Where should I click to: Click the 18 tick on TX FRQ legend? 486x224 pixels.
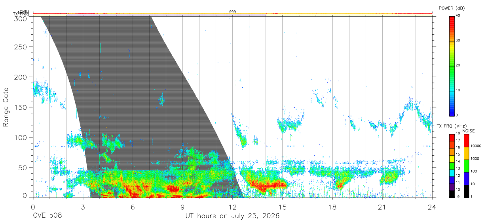(458, 134)
